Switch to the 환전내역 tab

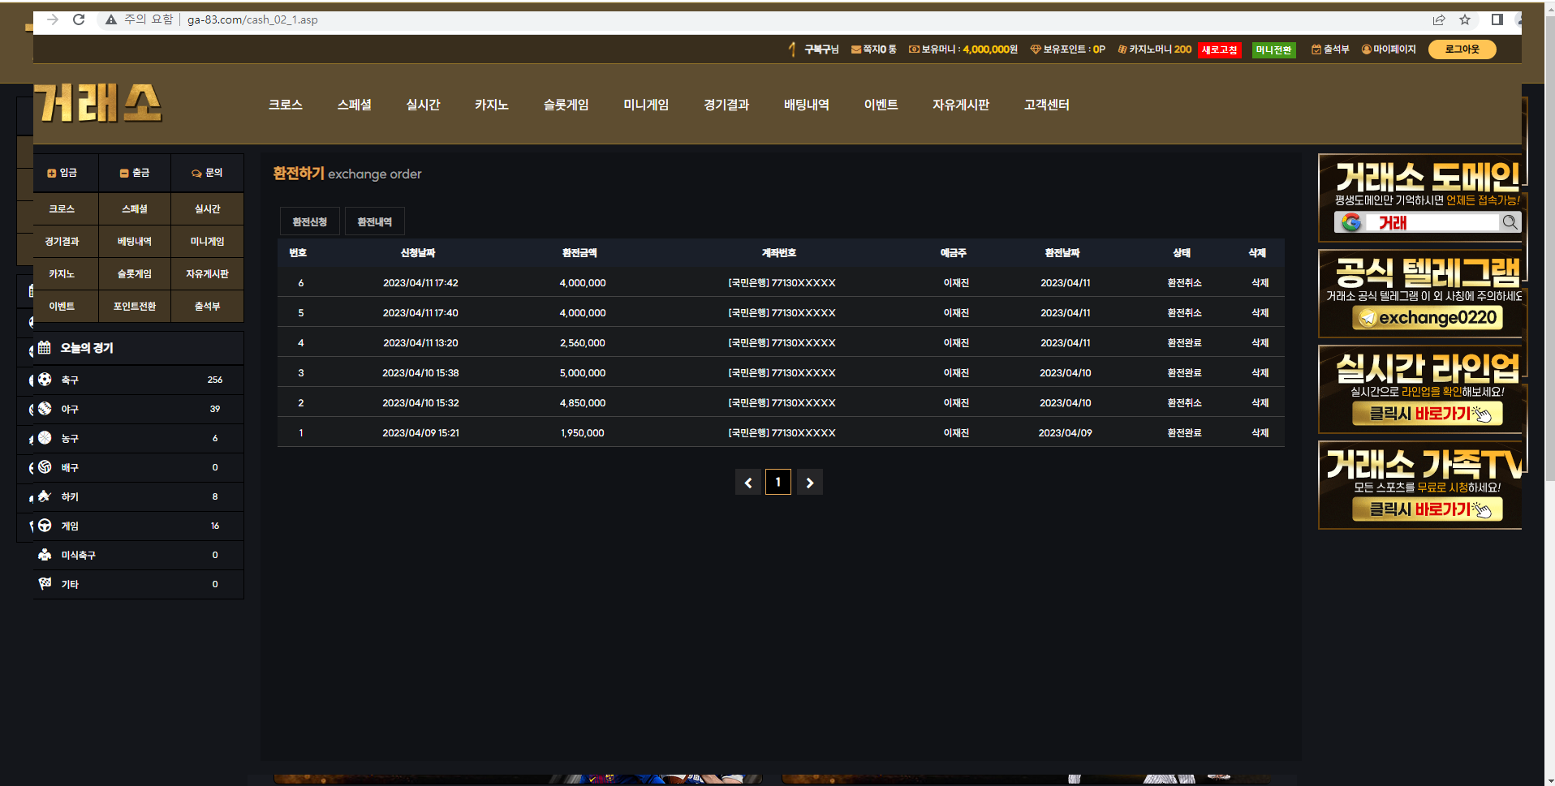coord(374,221)
